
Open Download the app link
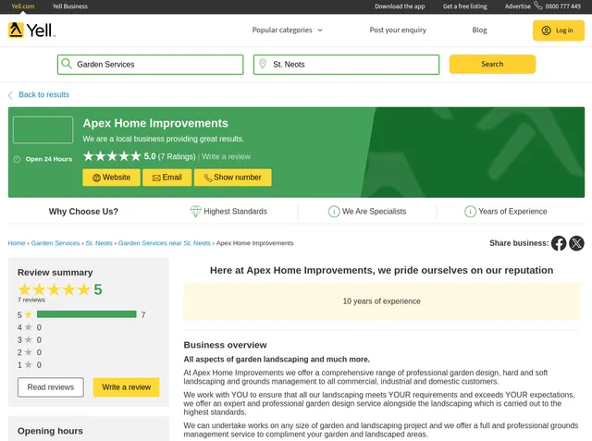tap(400, 6)
